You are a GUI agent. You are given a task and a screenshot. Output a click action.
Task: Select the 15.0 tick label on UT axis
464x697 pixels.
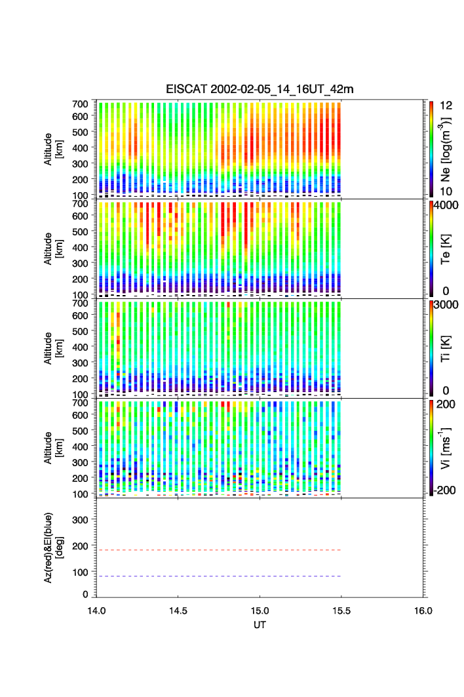click(x=260, y=610)
